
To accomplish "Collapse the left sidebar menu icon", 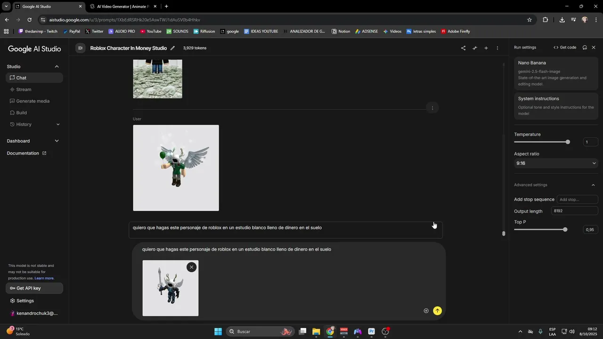I will pyautogui.click(x=80, y=48).
